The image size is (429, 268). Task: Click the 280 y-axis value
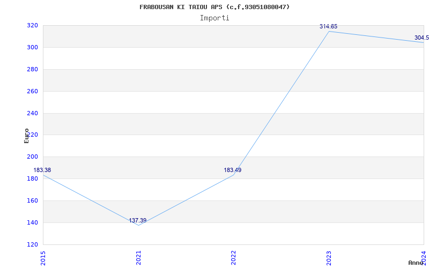click(32, 70)
